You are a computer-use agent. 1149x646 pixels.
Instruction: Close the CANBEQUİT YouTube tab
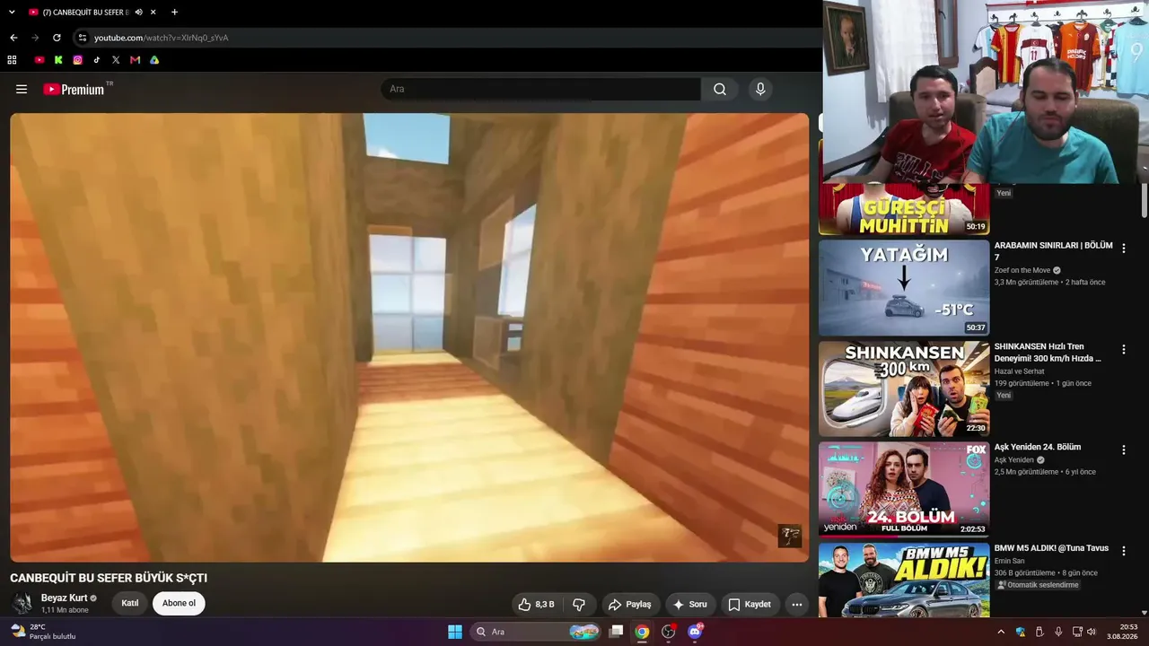coord(153,13)
